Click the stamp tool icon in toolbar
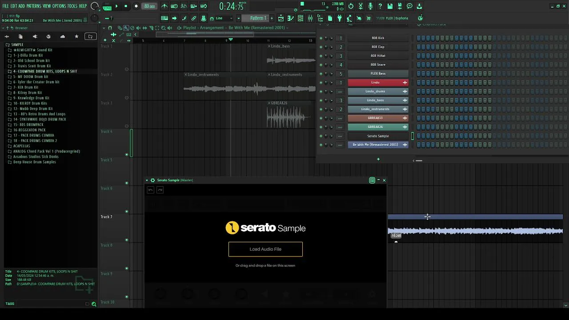This screenshot has height=320, width=569. (204, 18)
